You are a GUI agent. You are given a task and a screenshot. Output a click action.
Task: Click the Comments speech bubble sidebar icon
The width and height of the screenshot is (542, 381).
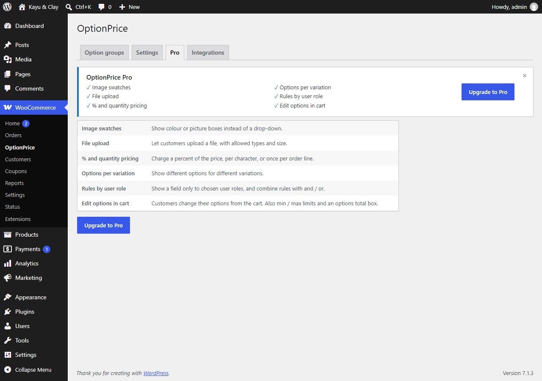coord(8,88)
